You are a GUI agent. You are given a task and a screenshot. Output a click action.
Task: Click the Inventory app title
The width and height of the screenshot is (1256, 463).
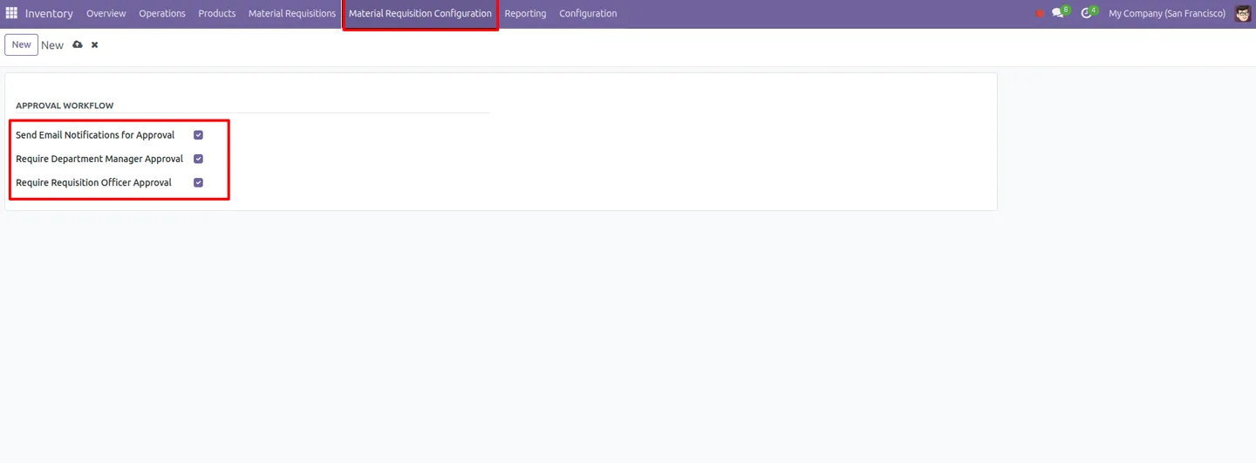49,13
